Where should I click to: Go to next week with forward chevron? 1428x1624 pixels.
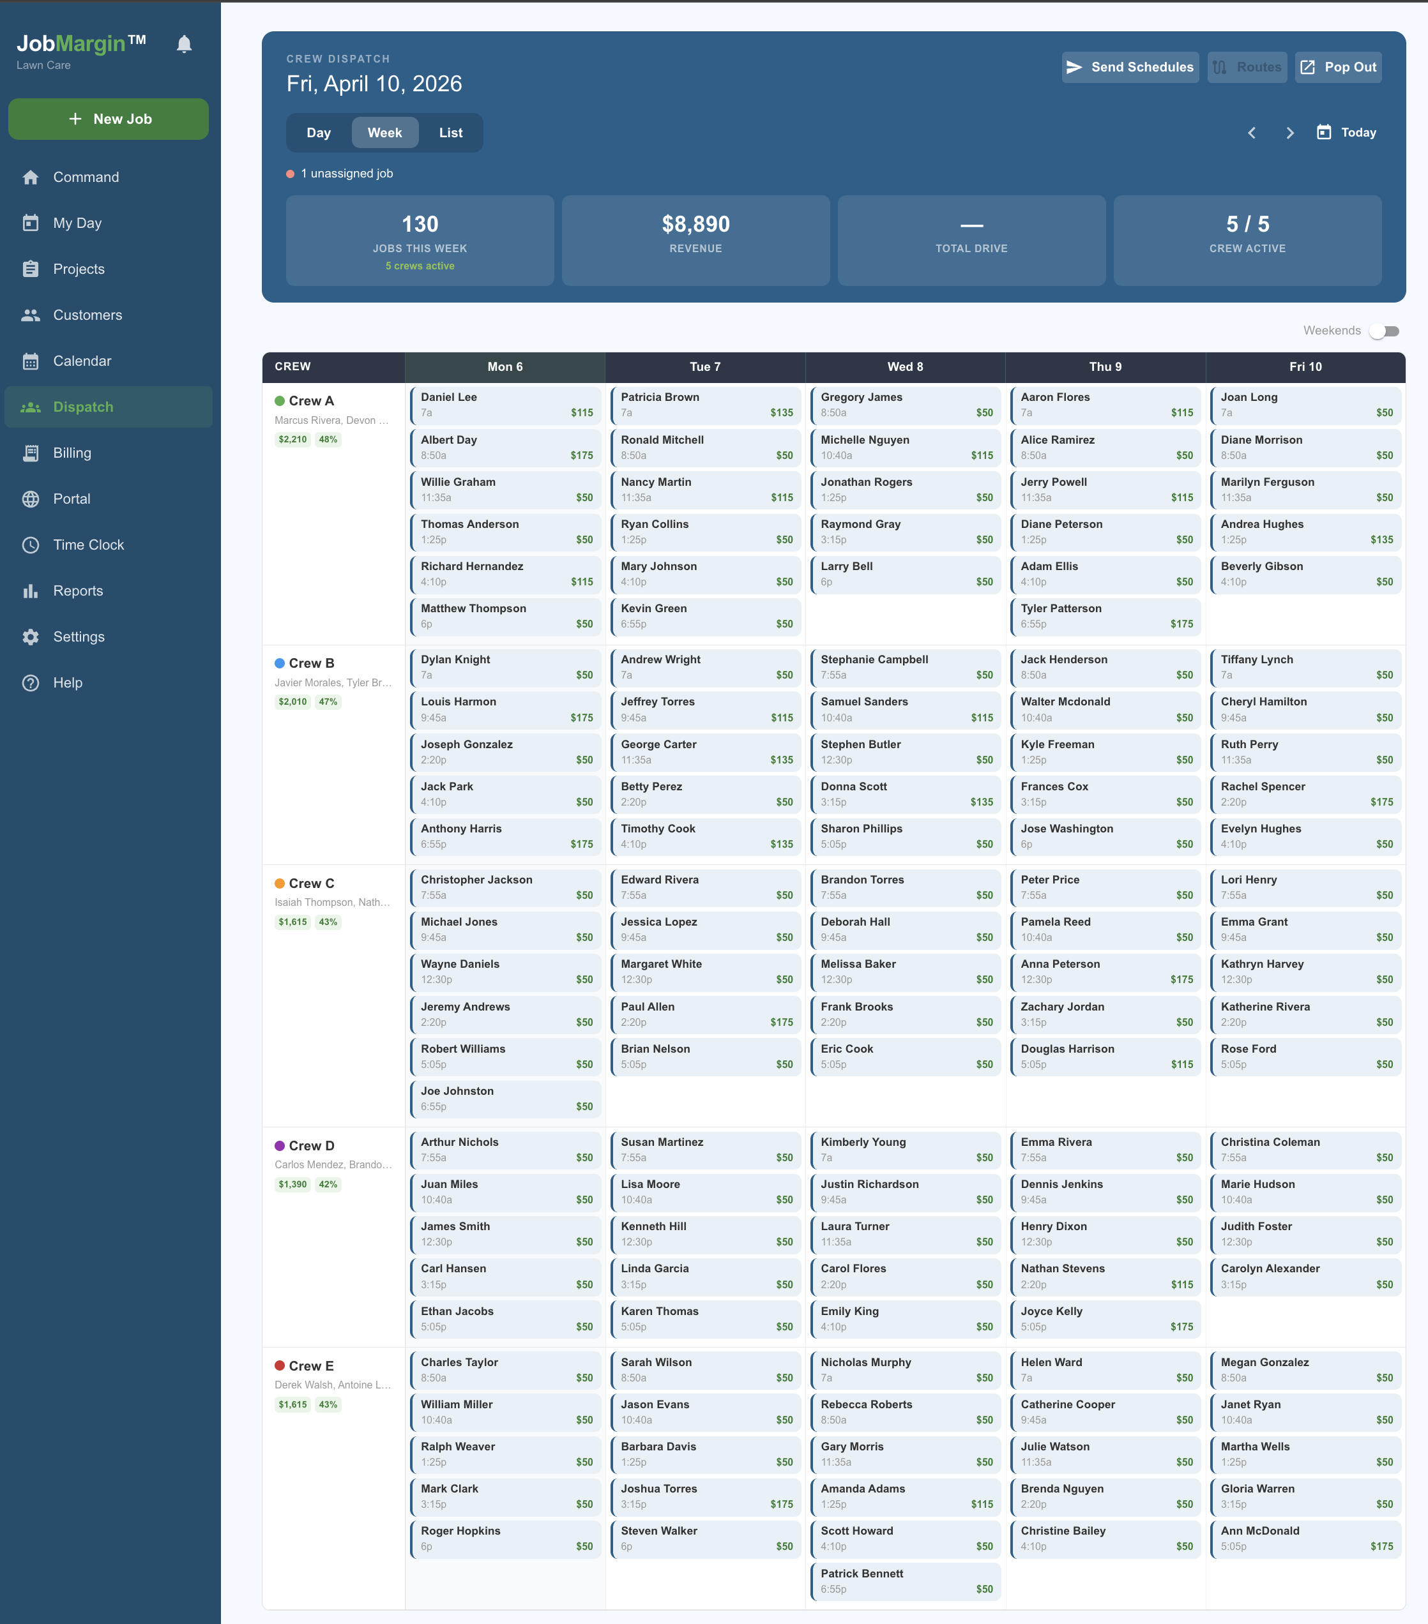pyautogui.click(x=1289, y=133)
